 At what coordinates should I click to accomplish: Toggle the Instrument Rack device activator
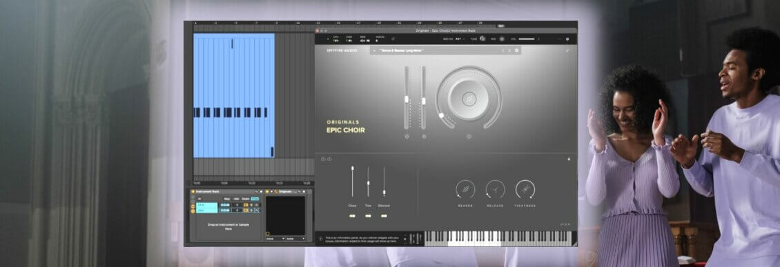193,191
